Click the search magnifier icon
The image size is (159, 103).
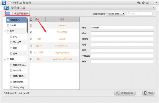tap(129, 13)
